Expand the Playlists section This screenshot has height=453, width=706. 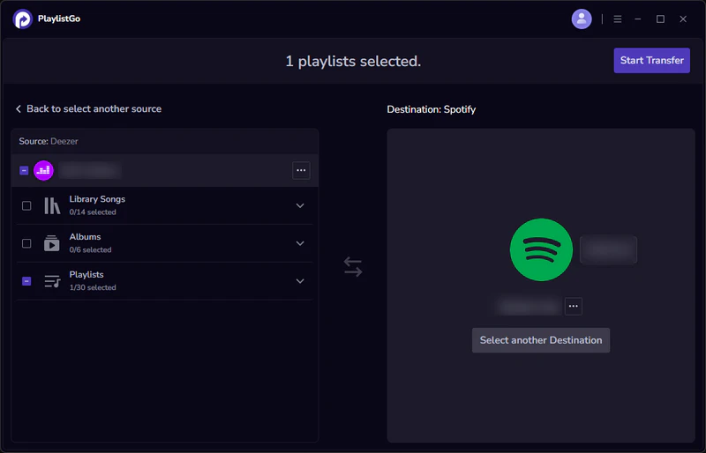pos(300,281)
